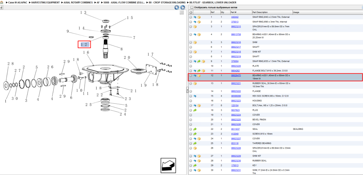This screenshot has width=363, height=175.
Task: Toggle the selection circle for Ref 30
Action: [x=191, y=170]
